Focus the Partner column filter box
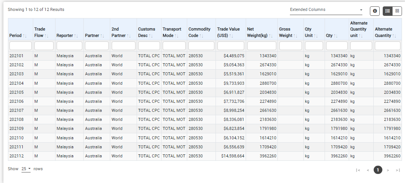 (97, 46)
